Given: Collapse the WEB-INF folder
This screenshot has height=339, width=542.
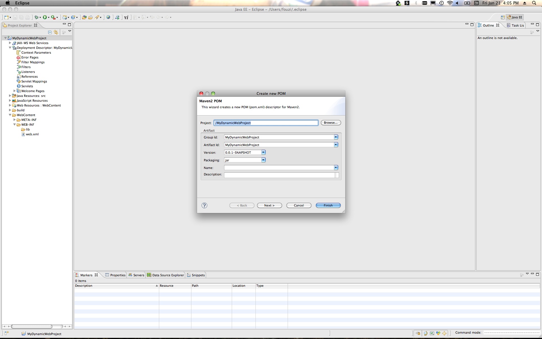Looking at the screenshot, I should click(x=14, y=124).
